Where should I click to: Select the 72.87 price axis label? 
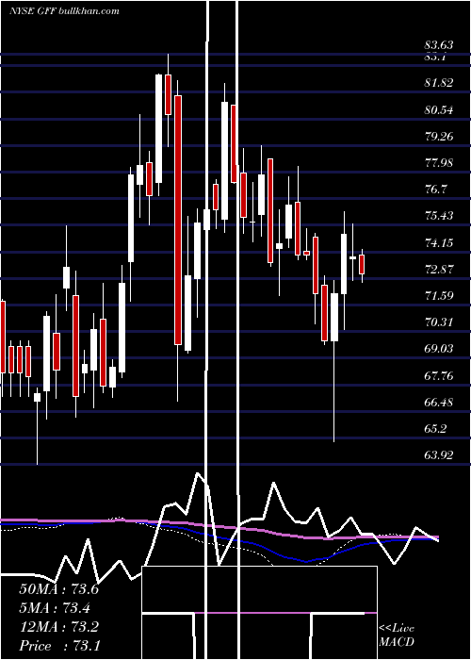pos(439,269)
